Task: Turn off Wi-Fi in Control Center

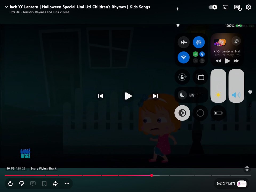Action: [x=184, y=57]
